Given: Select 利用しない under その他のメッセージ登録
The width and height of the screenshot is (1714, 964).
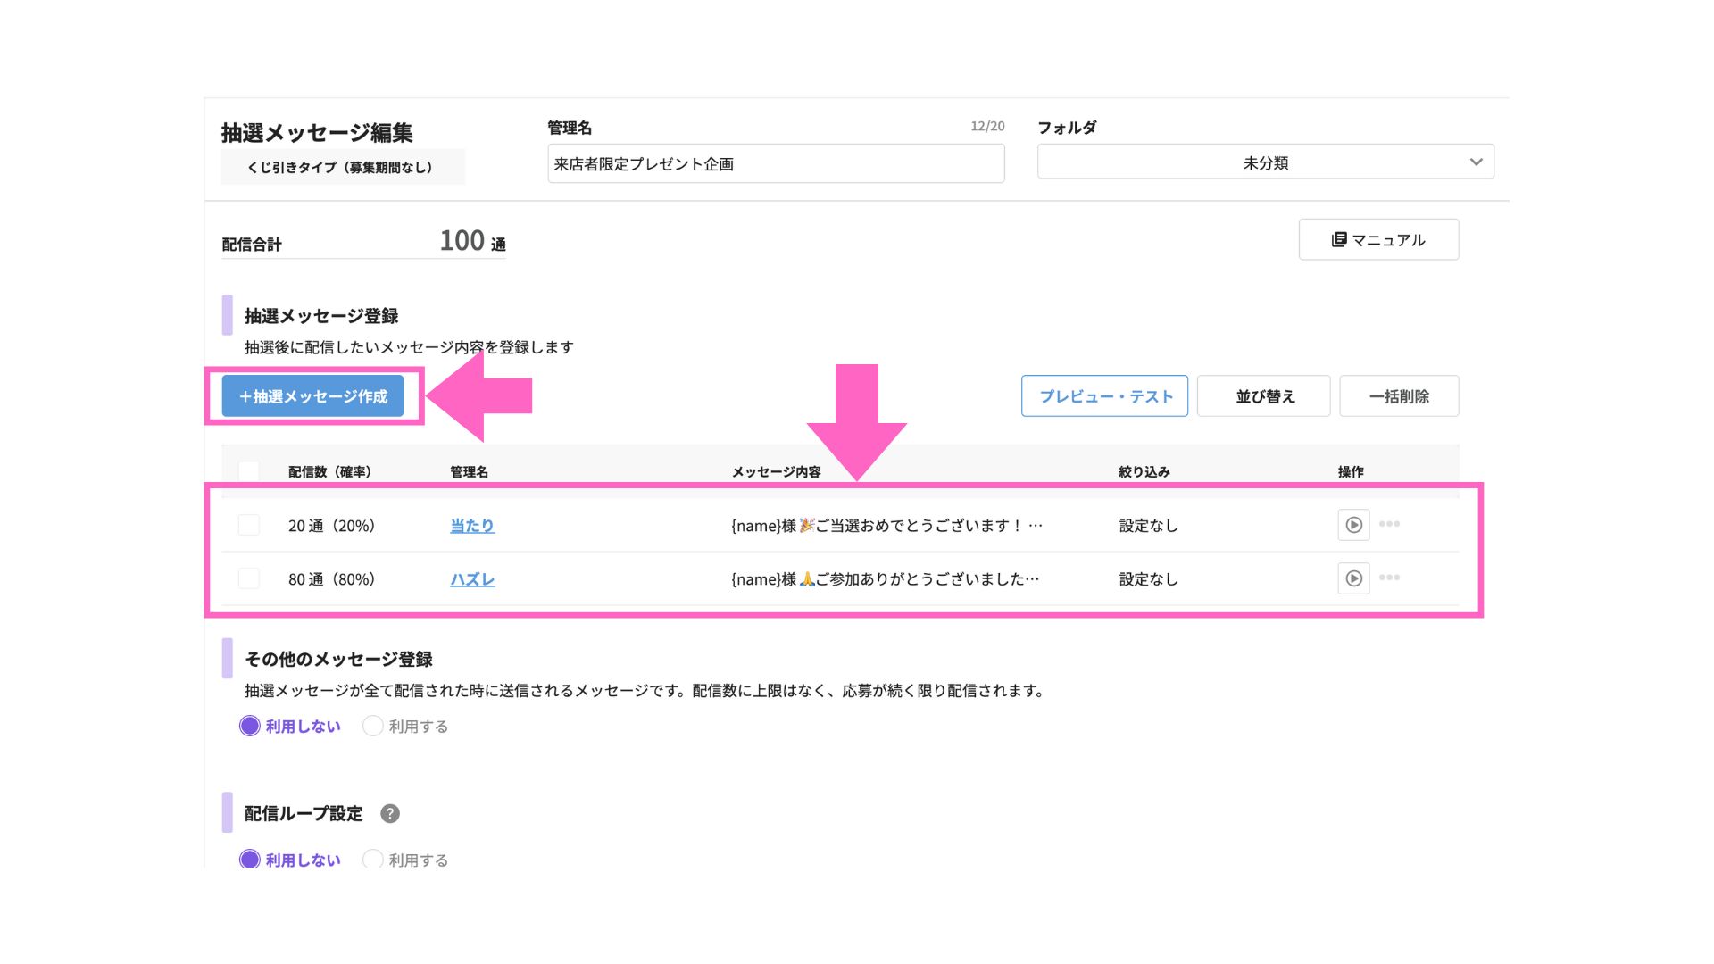Looking at the screenshot, I should (x=290, y=726).
